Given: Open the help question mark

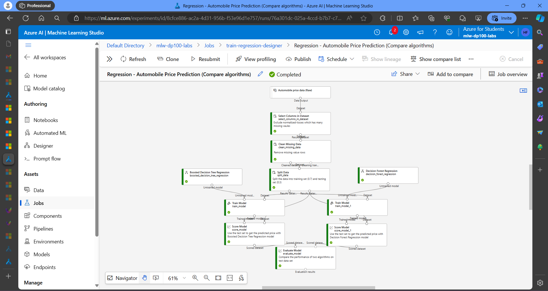Looking at the screenshot, I should (x=435, y=32).
